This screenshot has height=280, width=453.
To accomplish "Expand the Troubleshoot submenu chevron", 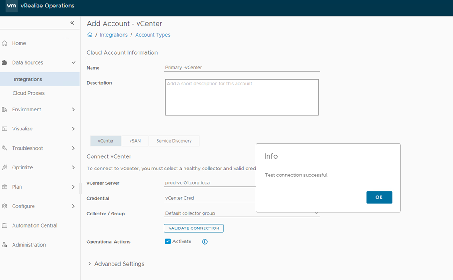I will tap(73, 148).
